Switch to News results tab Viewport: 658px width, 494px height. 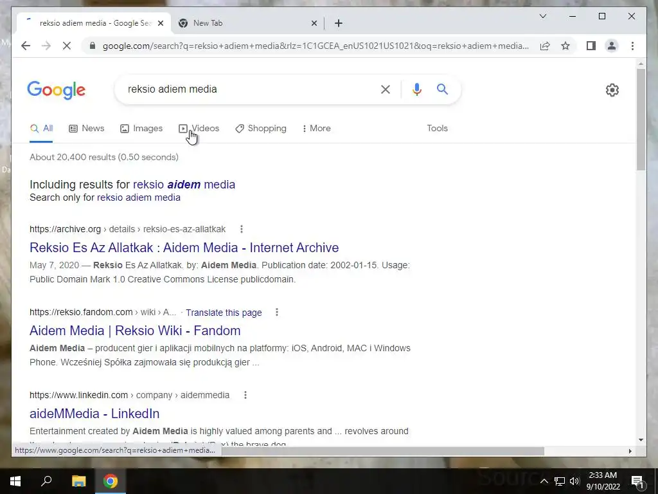click(x=87, y=128)
